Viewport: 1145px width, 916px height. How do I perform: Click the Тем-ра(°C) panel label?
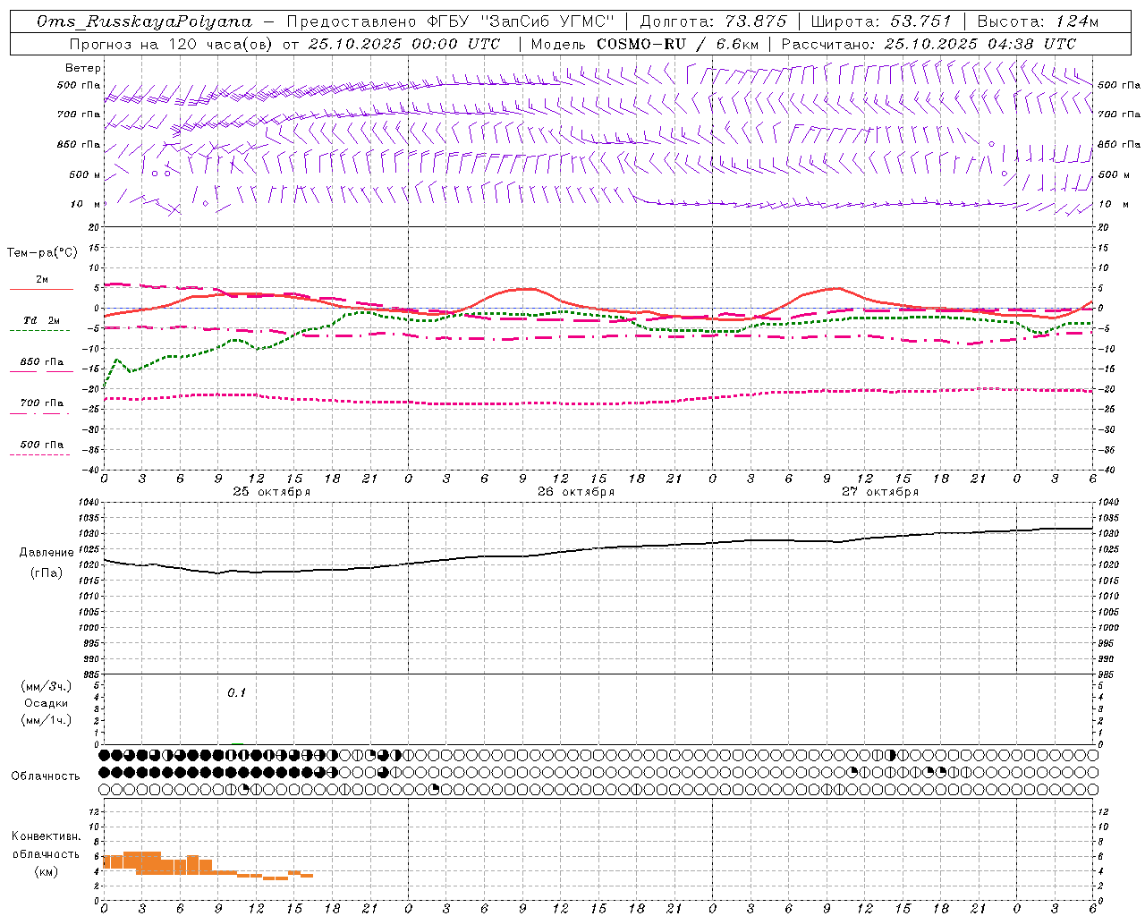pos(42,253)
